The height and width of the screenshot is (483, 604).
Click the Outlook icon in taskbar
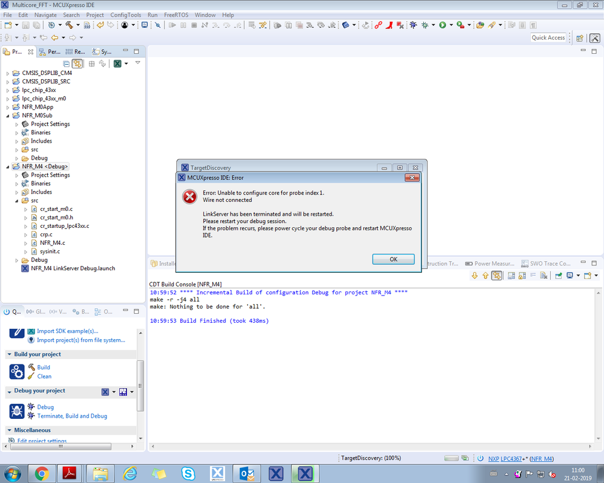pyautogui.click(x=247, y=473)
